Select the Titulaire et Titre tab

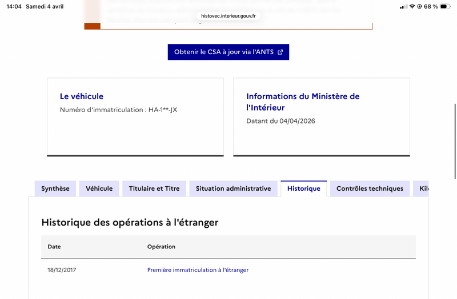[x=154, y=189]
